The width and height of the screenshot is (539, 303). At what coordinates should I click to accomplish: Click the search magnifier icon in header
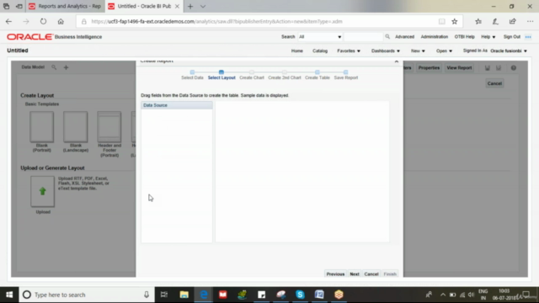pyautogui.click(x=387, y=37)
